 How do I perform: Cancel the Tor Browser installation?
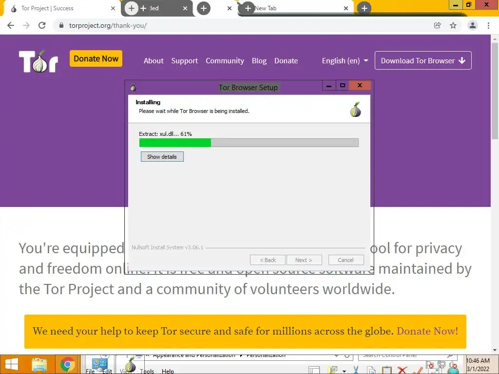pyautogui.click(x=346, y=260)
